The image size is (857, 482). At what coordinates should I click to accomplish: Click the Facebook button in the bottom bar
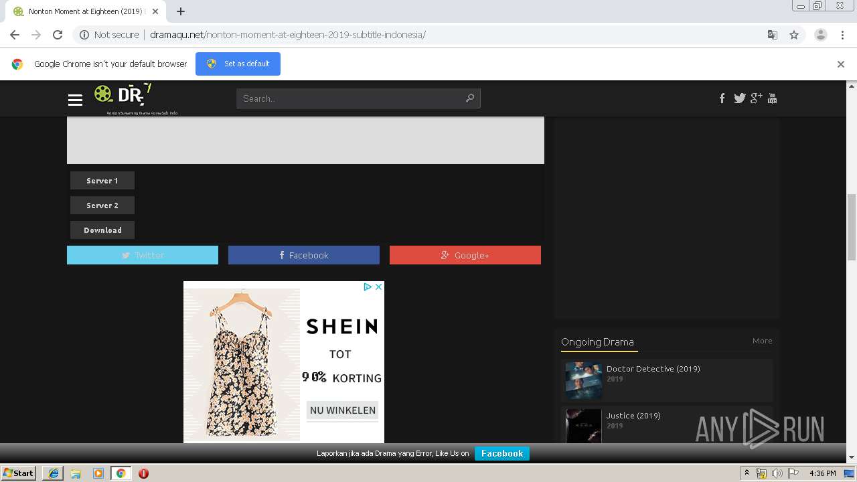pos(502,453)
